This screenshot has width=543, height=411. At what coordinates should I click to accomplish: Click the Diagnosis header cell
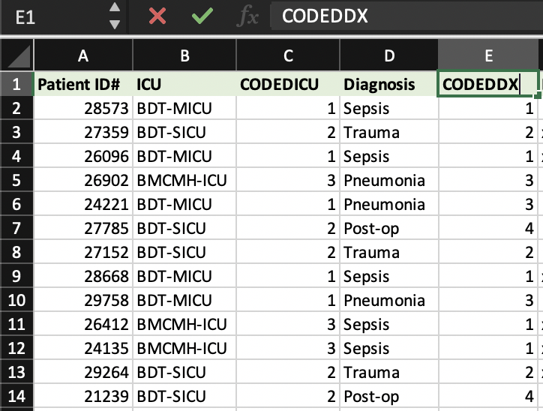[x=388, y=84]
